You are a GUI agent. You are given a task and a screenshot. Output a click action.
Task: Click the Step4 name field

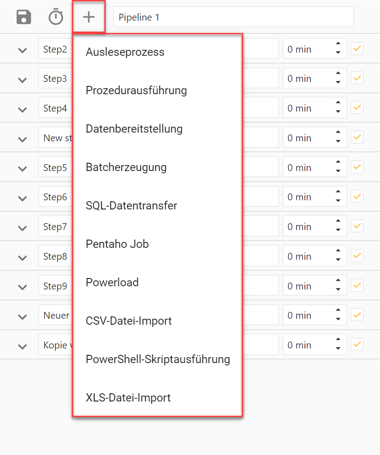point(55,108)
